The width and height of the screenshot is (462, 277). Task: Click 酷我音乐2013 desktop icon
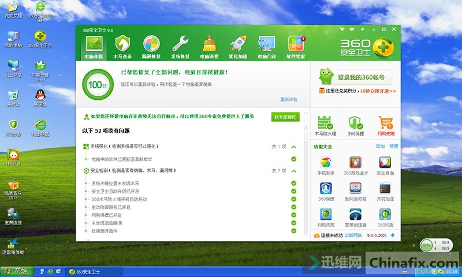click(x=13, y=189)
